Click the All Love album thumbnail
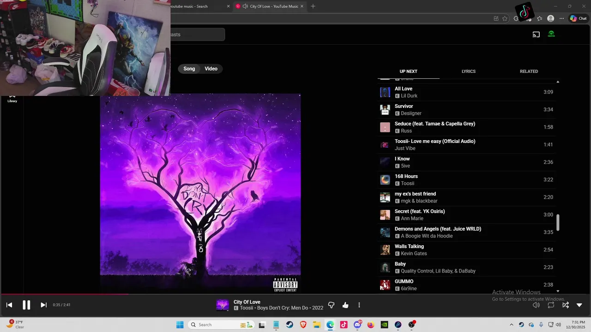 (x=385, y=92)
